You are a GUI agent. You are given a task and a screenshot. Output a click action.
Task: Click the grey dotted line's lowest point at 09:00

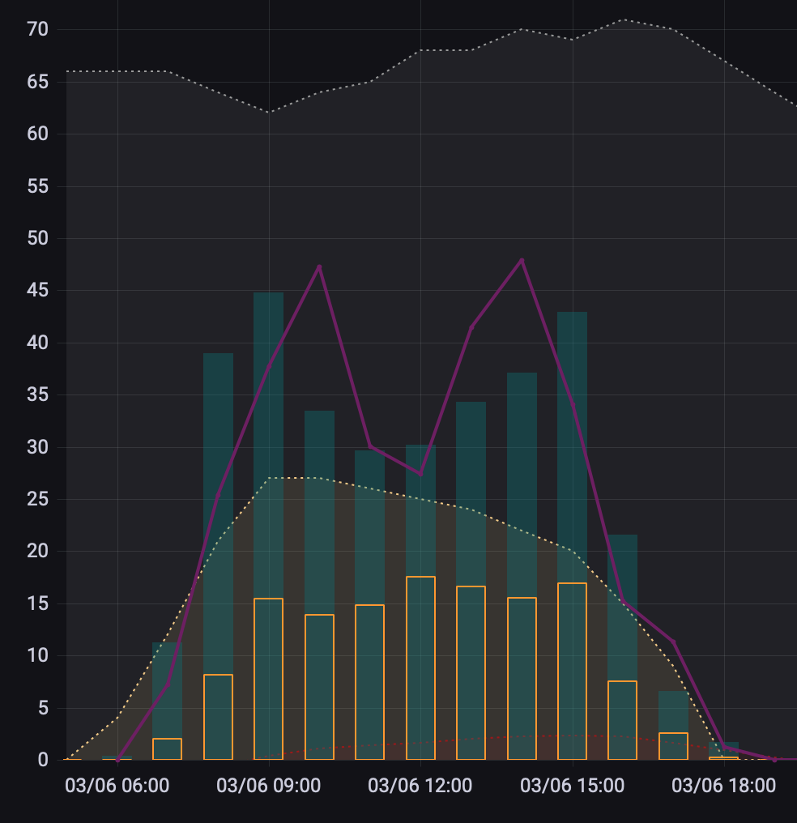(268, 113)
